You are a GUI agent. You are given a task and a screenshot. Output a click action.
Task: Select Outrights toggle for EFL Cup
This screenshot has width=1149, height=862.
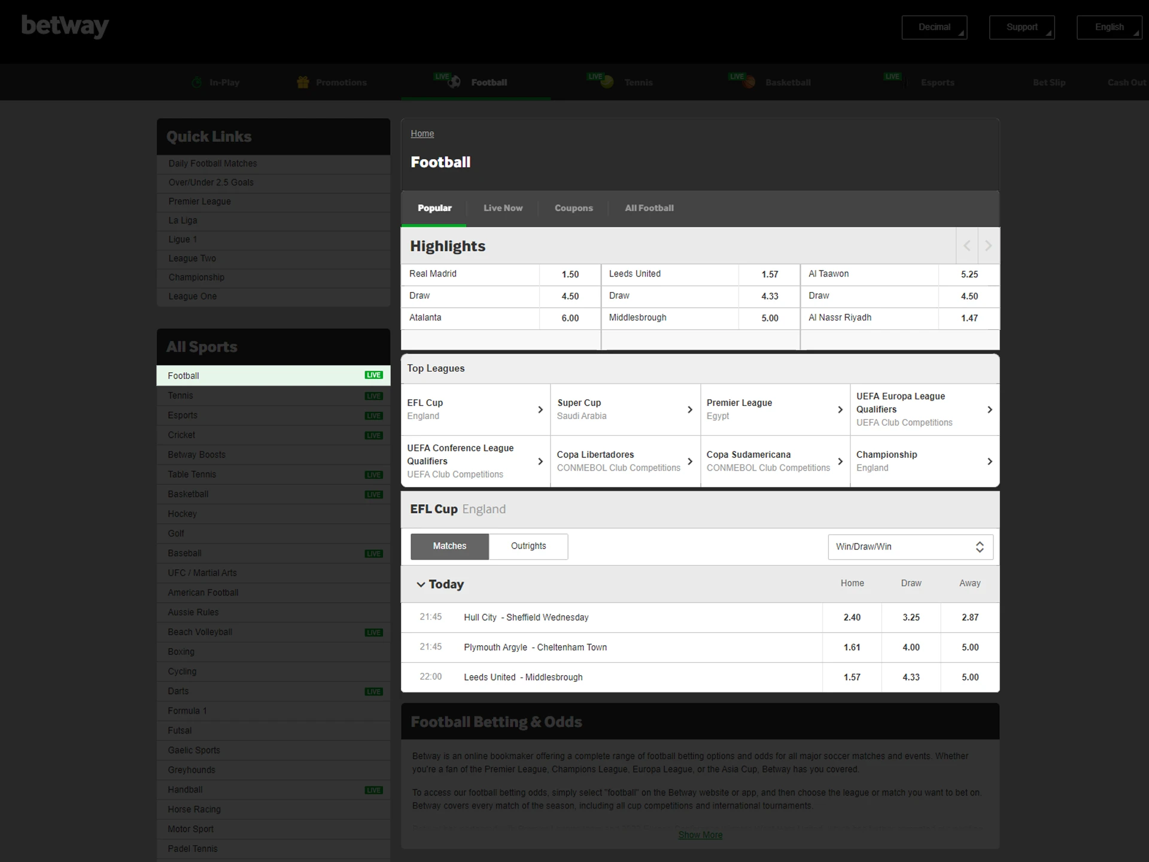tap(527, 546)
